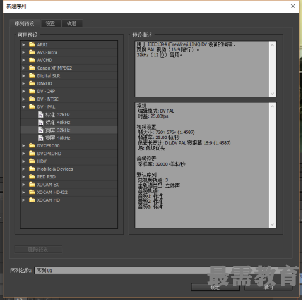Image resolution: width=303 pixels, height=301 pixels.
Task: Expand the XDCAM HD422 preset group
Action: (x=23, y=192)
